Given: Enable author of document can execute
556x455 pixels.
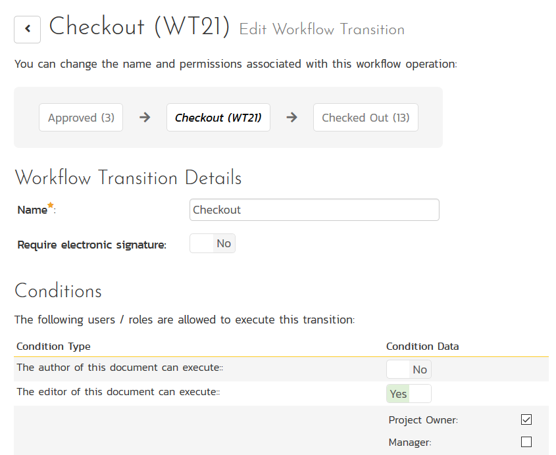Looking at the screenshot, I should click(x=409, y=370).
